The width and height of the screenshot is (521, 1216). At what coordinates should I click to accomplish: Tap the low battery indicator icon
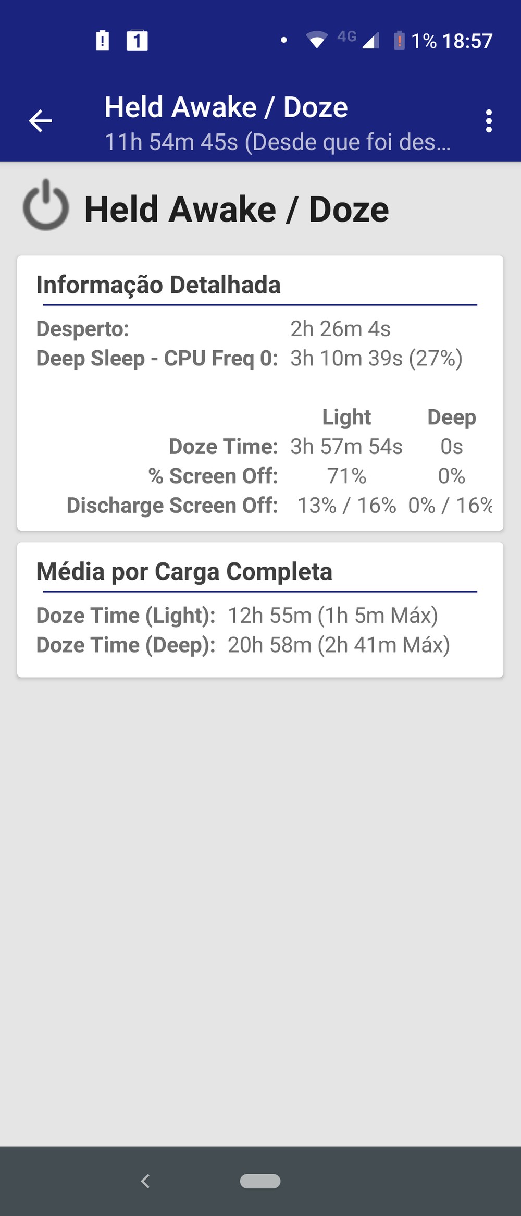click(x=399, y=40)
